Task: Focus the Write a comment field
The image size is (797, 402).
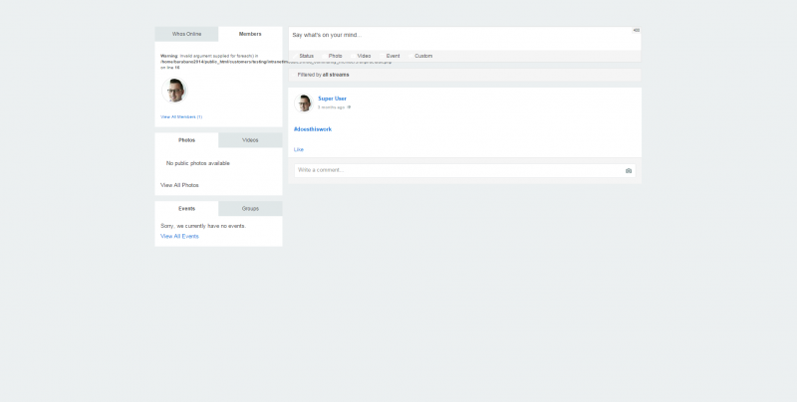Action: pos(456,170)
